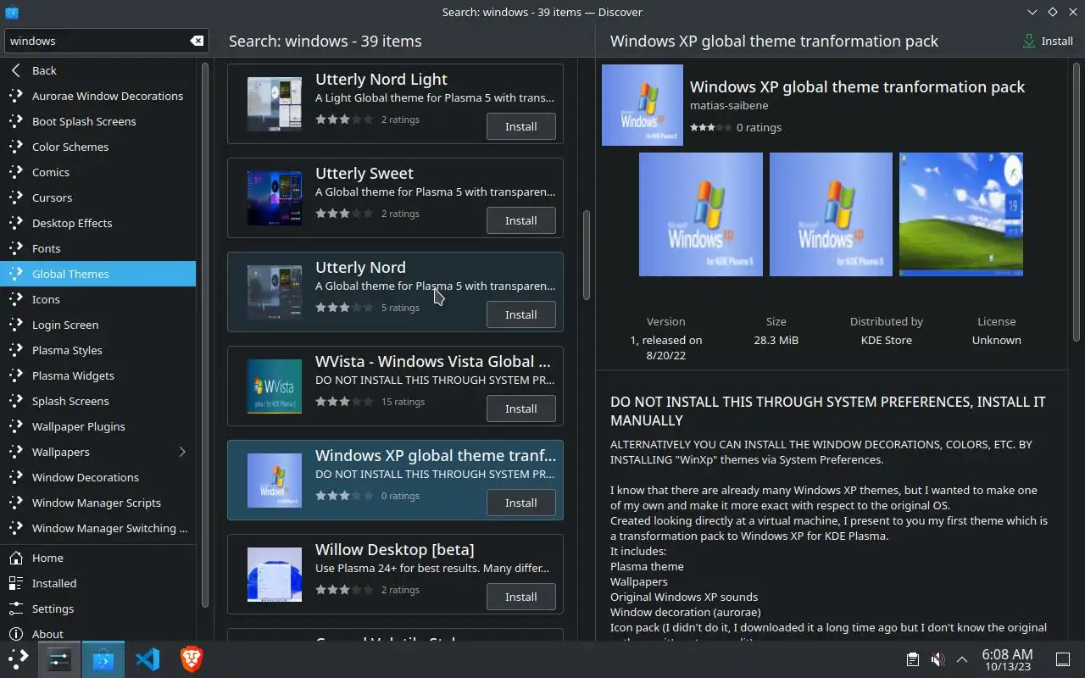Open the Wallpaper Plugins category

pos(97,426)
